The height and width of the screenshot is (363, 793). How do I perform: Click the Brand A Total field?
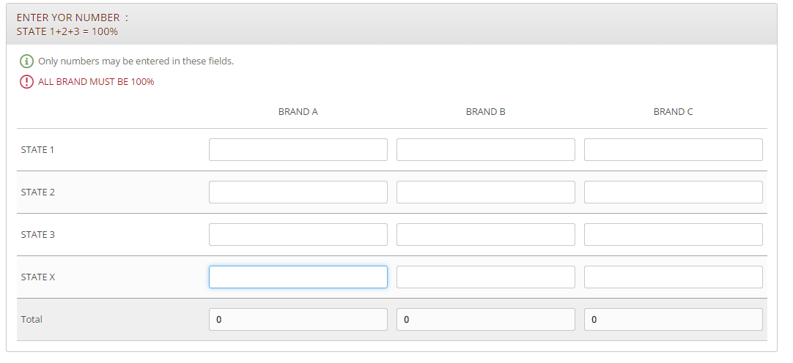[x=298, y=320]
